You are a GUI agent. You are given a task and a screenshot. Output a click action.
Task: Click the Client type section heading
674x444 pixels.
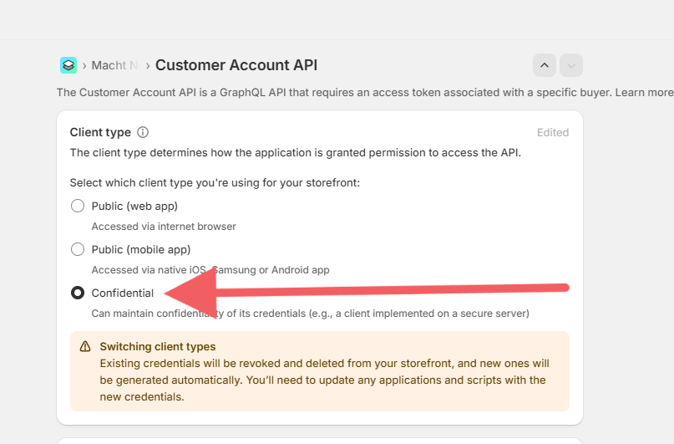100,132
